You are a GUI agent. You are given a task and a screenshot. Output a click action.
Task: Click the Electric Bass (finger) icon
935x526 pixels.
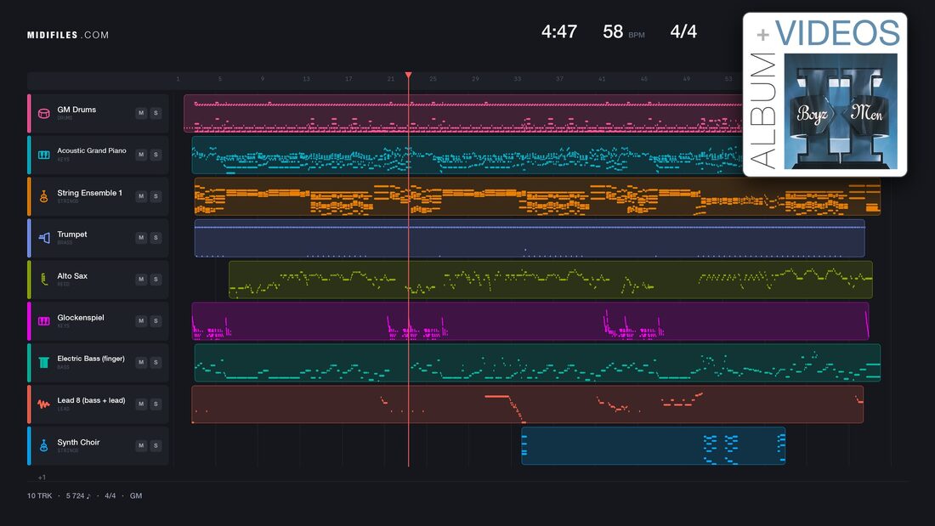point(43,363)
